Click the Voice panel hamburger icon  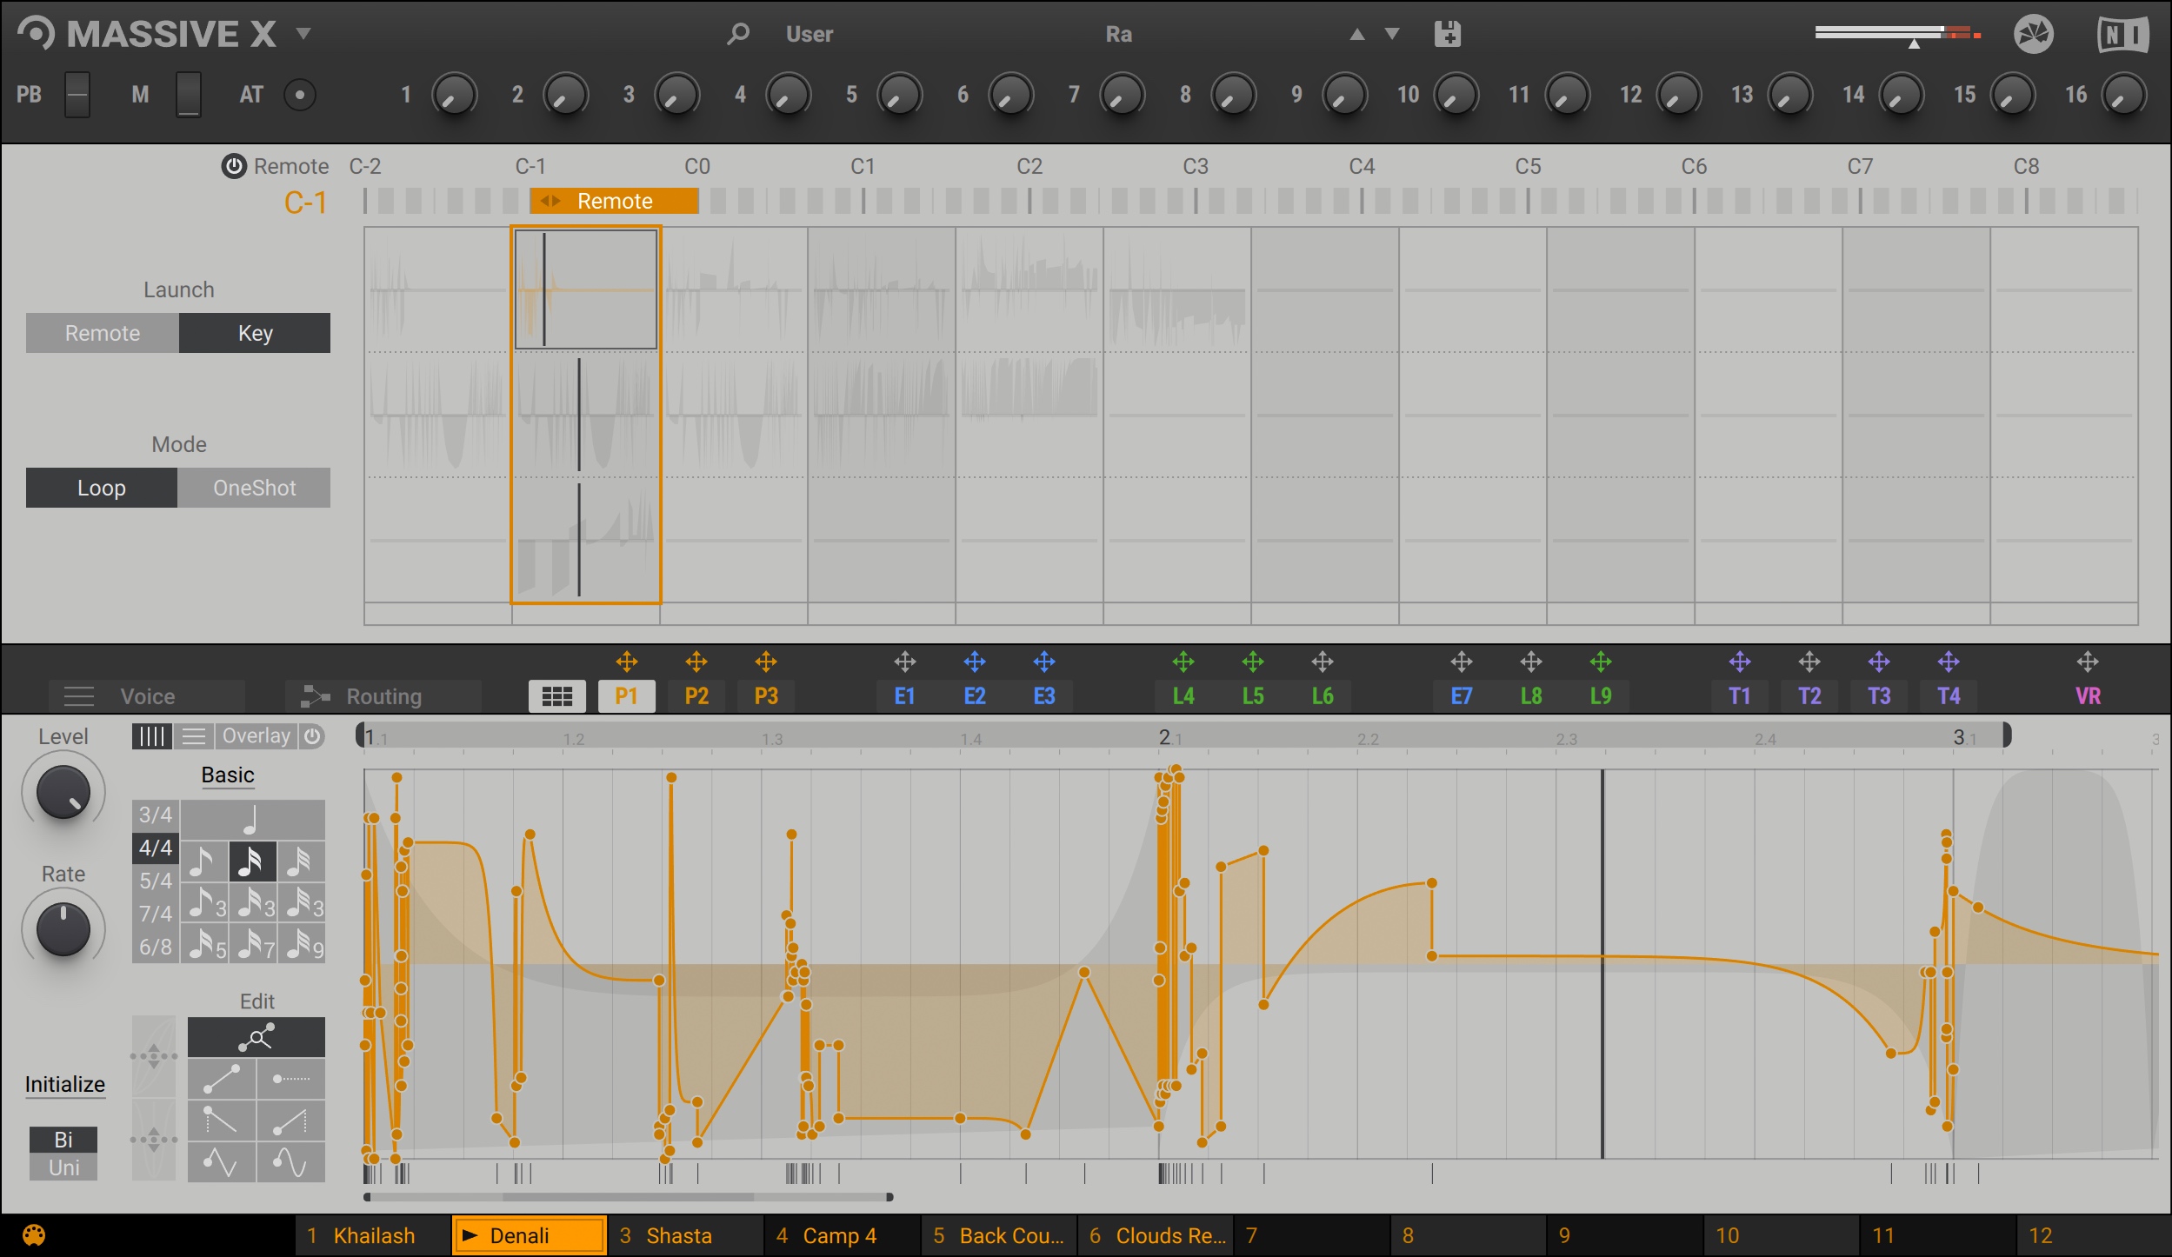pyautogui.click(x=79, y=695)
